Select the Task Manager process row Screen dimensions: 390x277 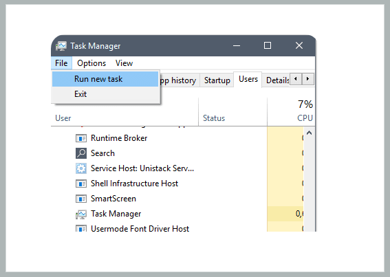pyautogui.click(x=177, y=214)
